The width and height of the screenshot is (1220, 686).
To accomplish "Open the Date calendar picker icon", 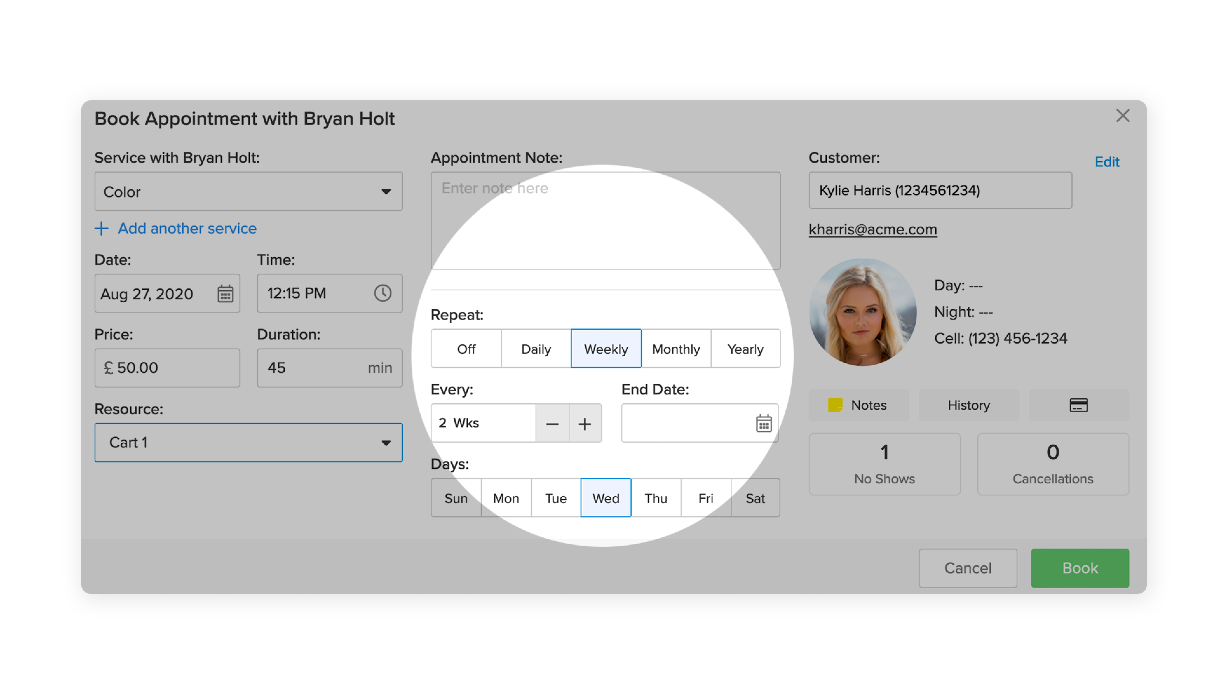I will click(x=225, y=293).
